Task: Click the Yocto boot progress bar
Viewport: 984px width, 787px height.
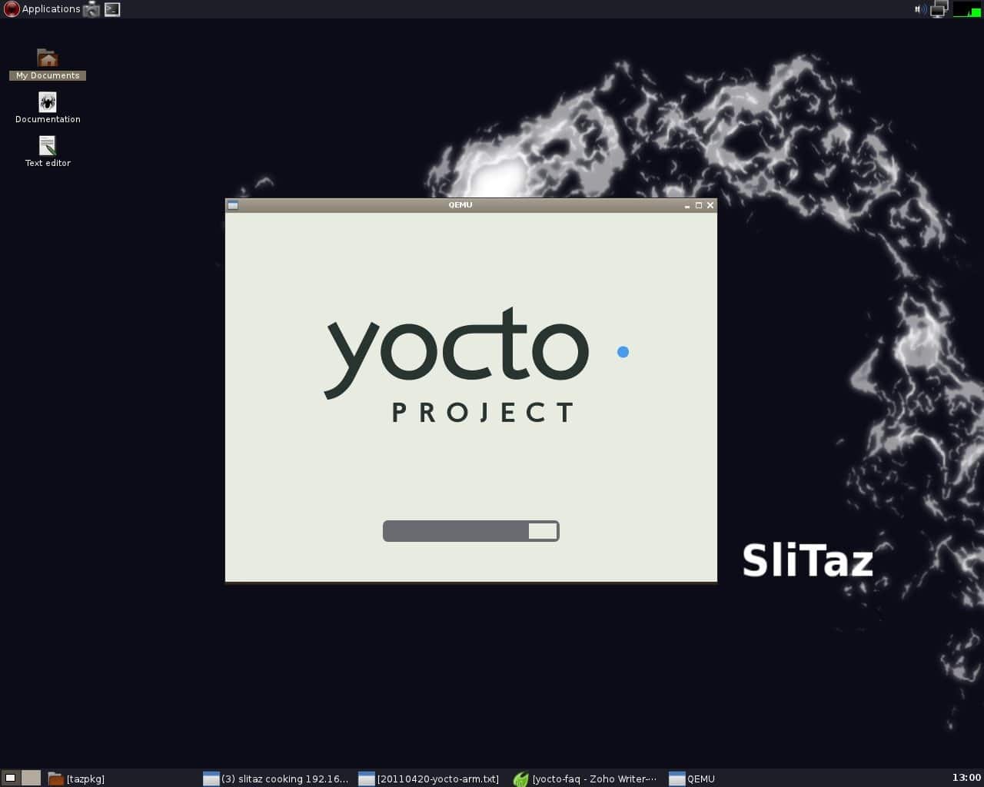Action: tap(470, 531)
